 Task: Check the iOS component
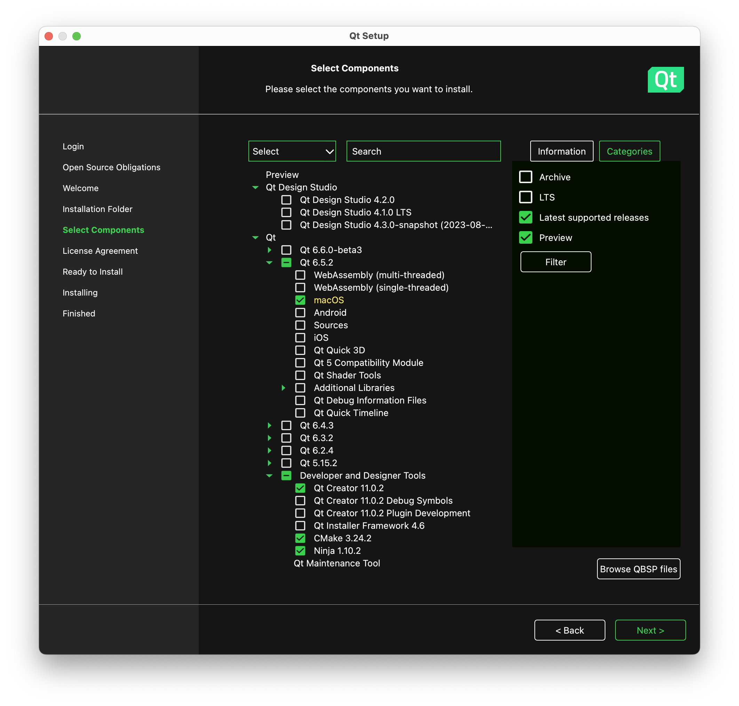click(300, 338)
